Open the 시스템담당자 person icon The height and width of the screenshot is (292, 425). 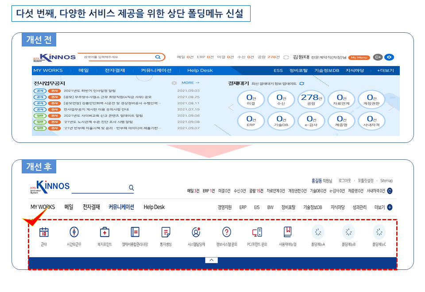click(196, 232)
